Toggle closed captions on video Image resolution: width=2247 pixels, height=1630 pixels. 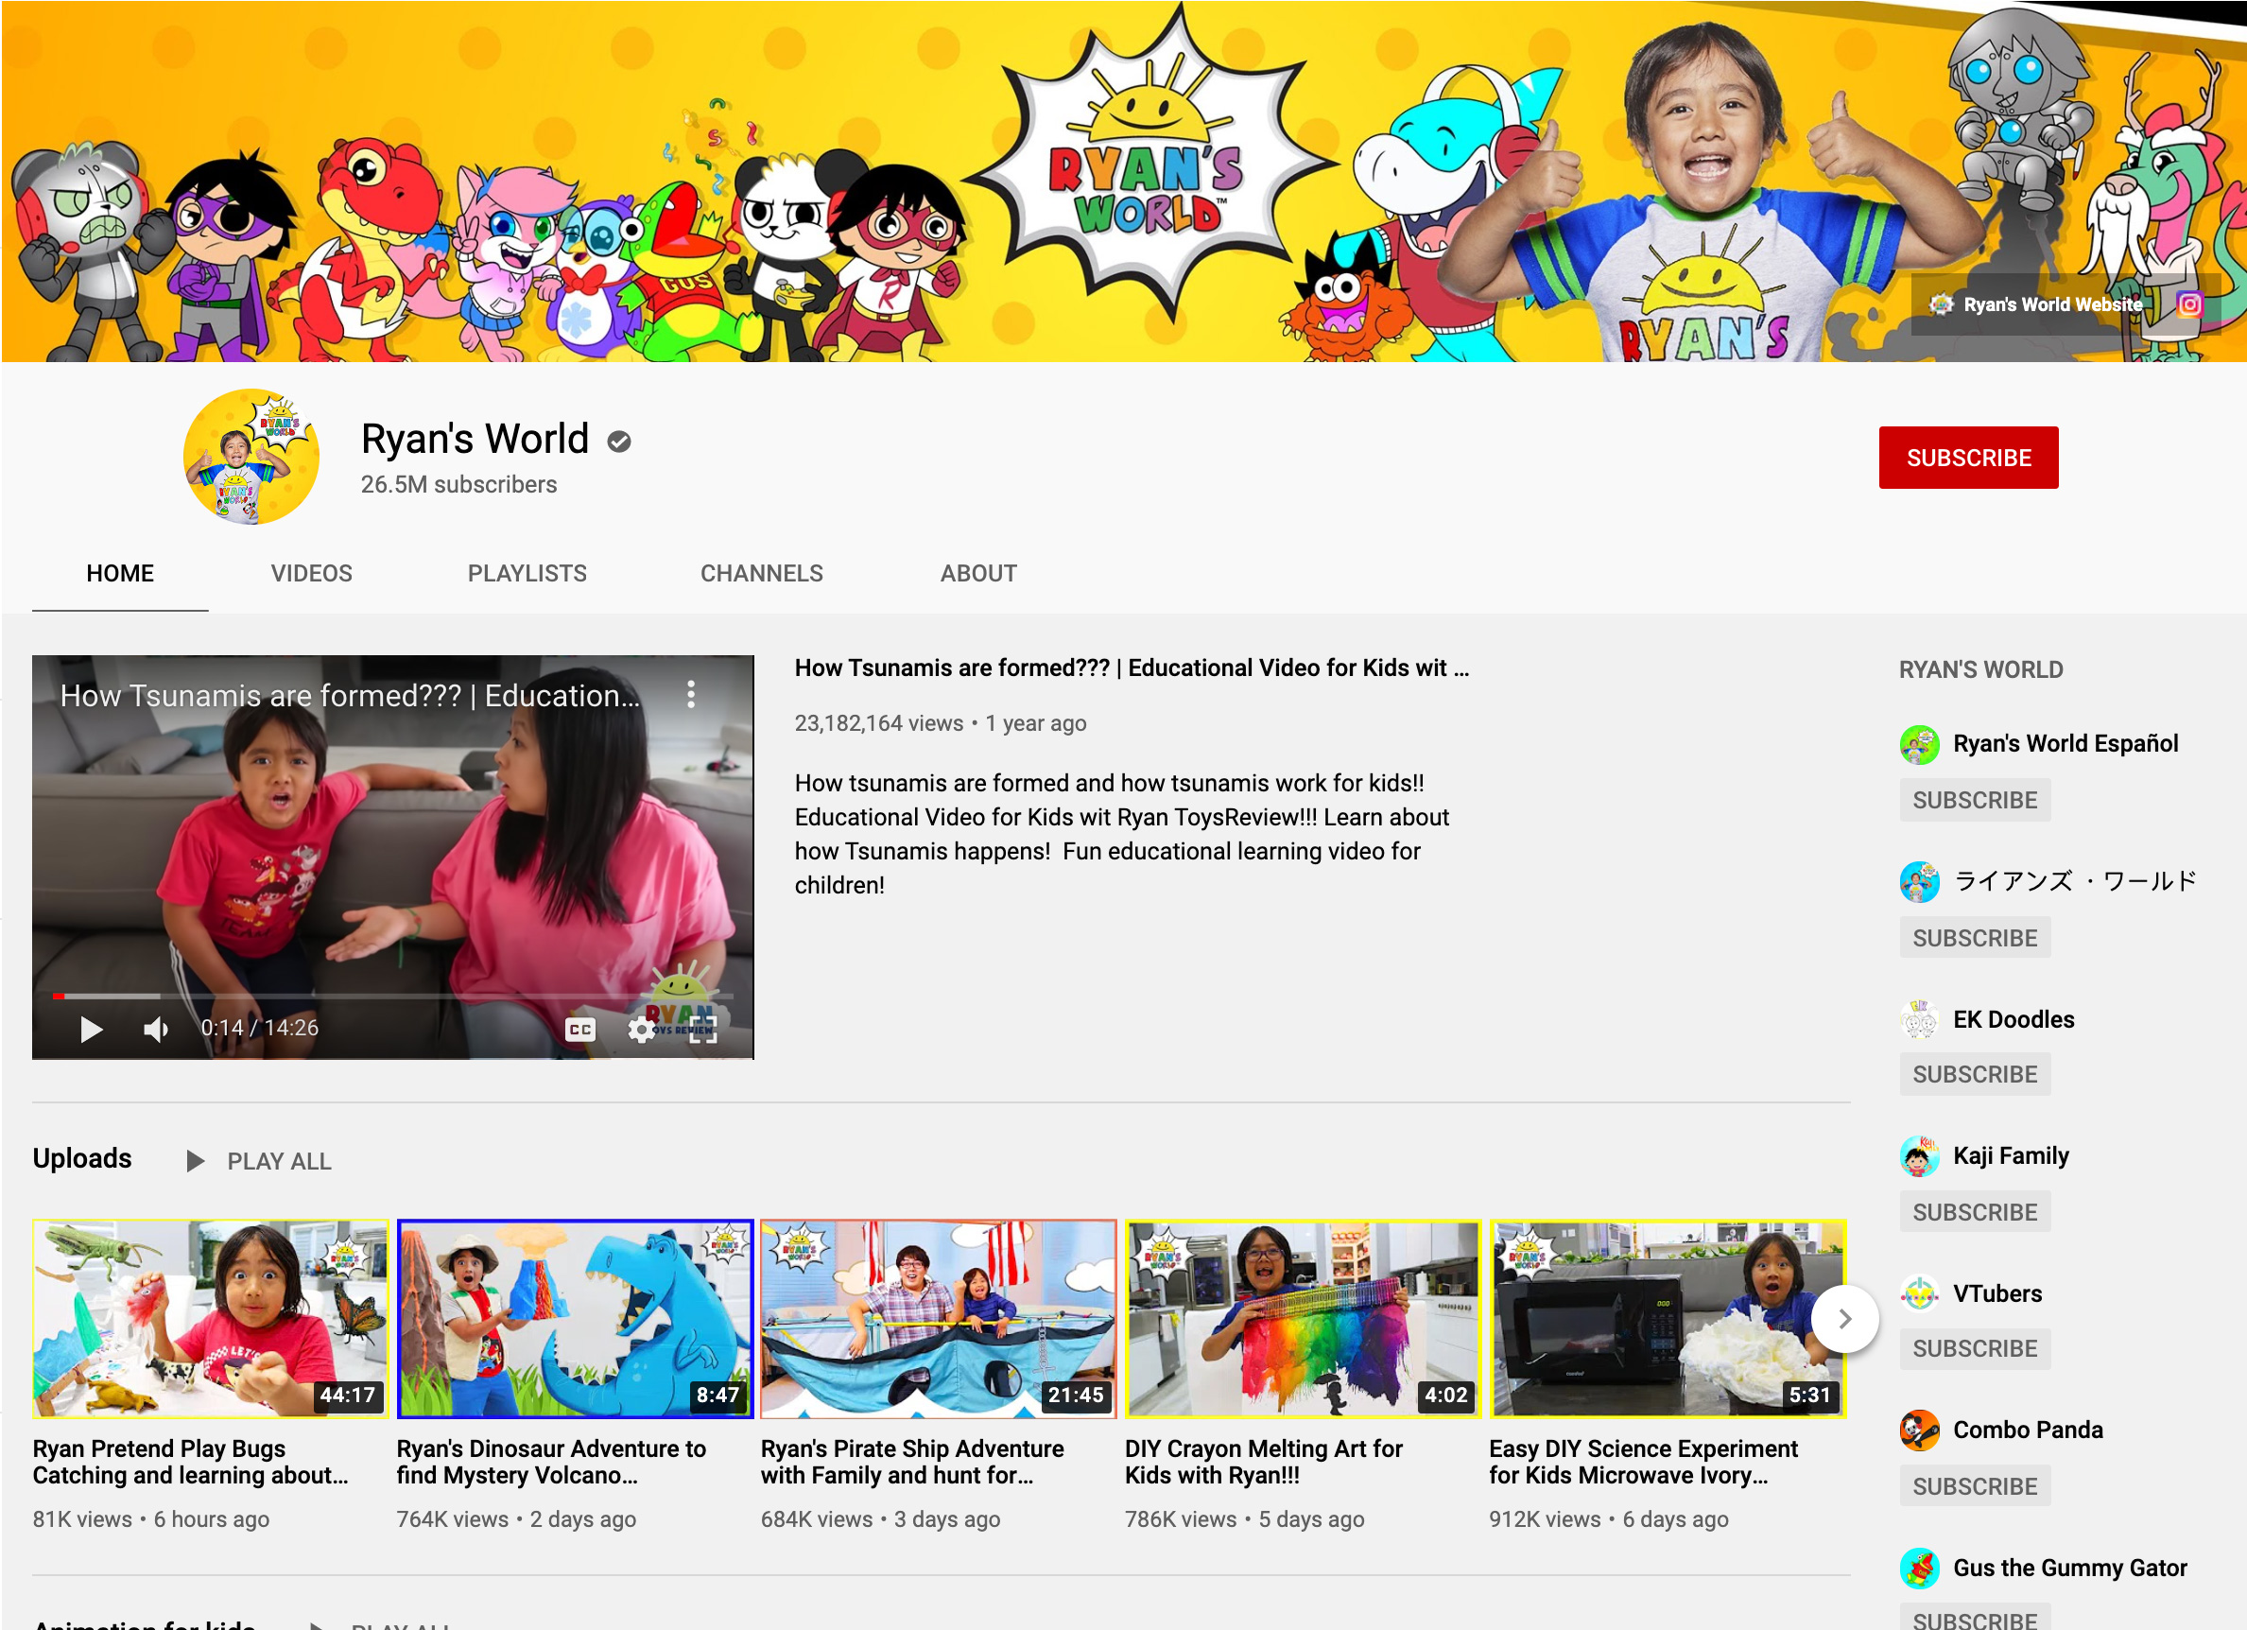(x=579, y=1030)
